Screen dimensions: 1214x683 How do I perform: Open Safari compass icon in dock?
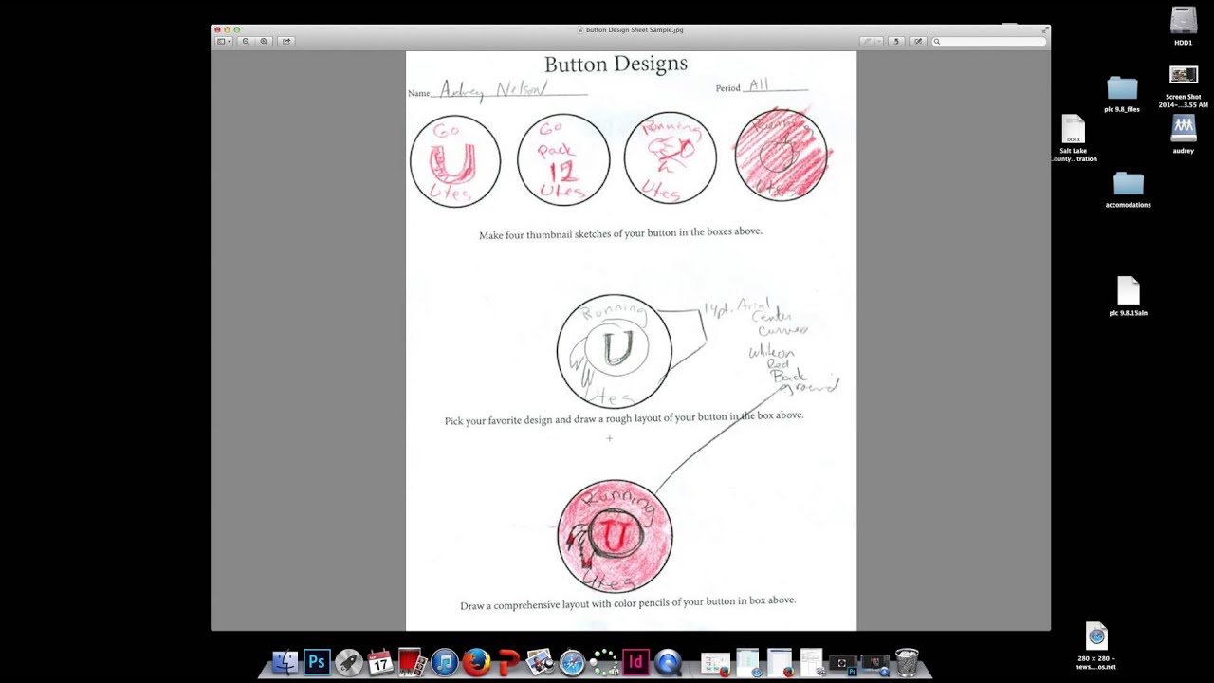pyautogui.click(x=572, y=662)
